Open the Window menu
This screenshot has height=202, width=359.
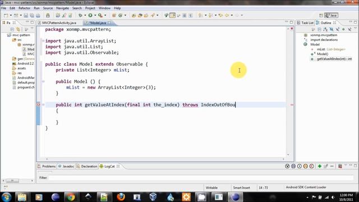pyautogui.click(x=104, y=8)
